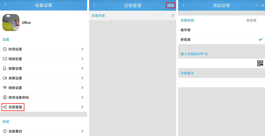This screenshot has height=136, width=265.
Task: Click the Office camera thumbnail
Action: (x=11, y=23)
